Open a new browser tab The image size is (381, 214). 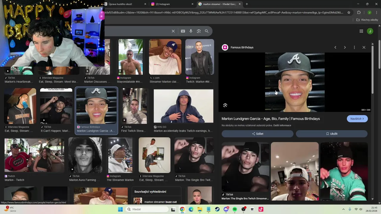point(247,4)
